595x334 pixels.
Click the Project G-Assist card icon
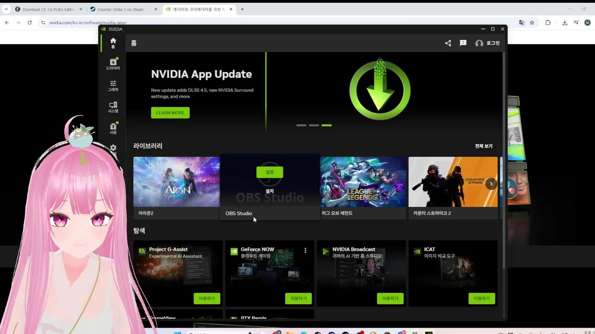point(142,251)
